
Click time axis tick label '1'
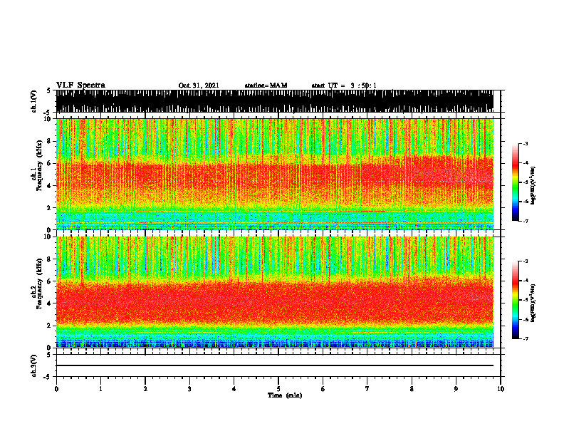pos(100,389)
